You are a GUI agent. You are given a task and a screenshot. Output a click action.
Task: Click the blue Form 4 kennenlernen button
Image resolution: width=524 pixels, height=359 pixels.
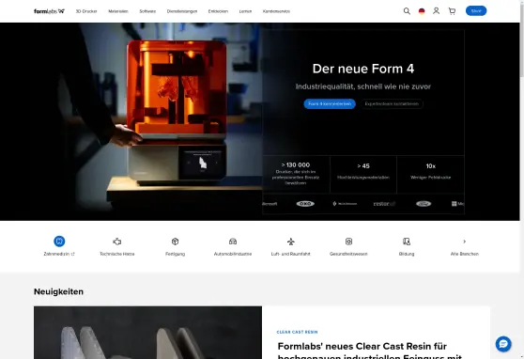click(x=330, y=103)
